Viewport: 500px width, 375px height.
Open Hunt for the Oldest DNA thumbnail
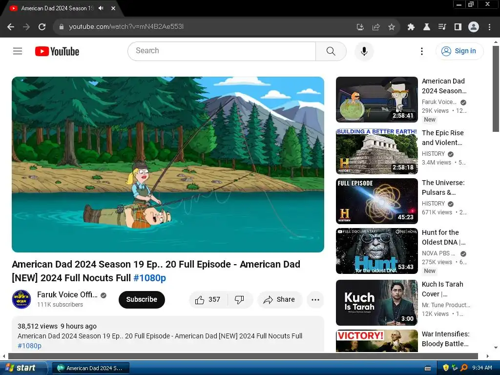coord(376,251)
